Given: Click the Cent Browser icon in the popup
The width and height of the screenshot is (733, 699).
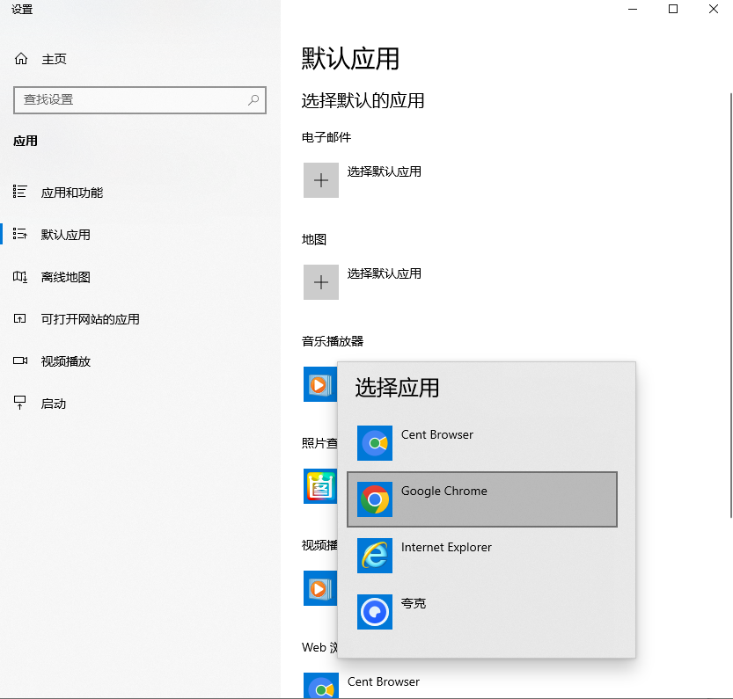Looking at the screenshot, I should click(x=375, y=443).
